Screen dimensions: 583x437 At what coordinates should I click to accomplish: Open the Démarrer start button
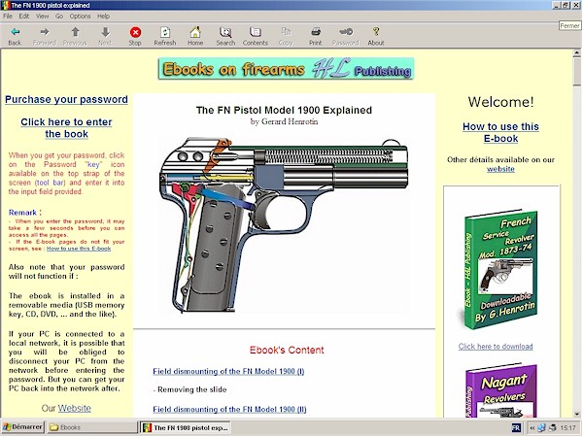[23, 427]
